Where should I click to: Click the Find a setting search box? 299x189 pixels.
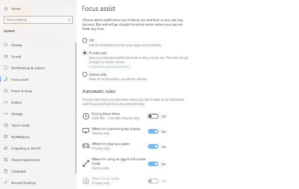point(38,20)
